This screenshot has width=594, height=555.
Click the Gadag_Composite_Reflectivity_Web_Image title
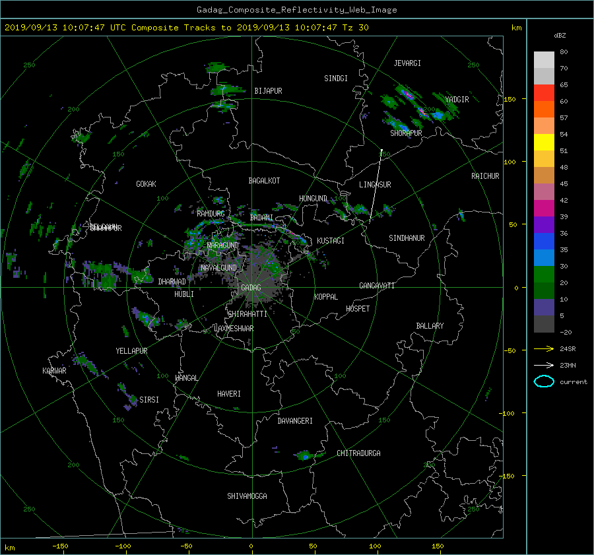(x=296, y=10)
